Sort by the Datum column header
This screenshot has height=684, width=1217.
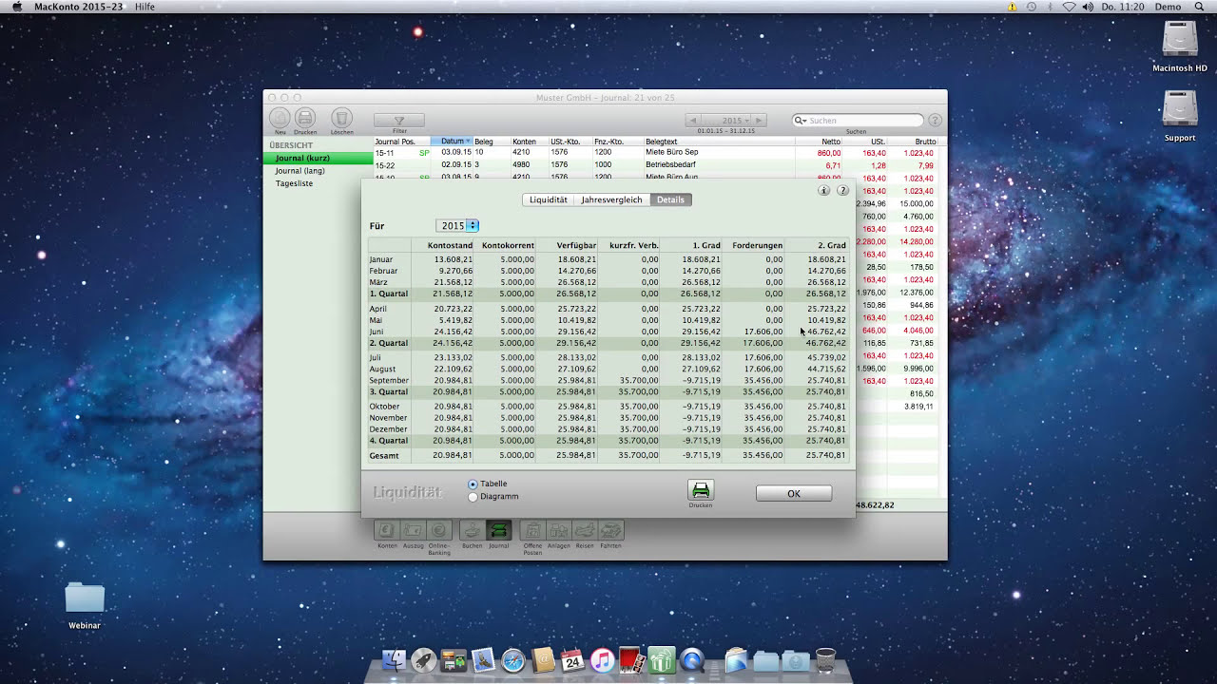452,142
